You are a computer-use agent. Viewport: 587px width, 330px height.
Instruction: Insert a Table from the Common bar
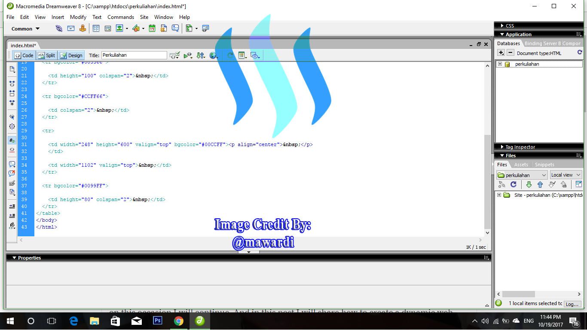(x=96, y=28)
